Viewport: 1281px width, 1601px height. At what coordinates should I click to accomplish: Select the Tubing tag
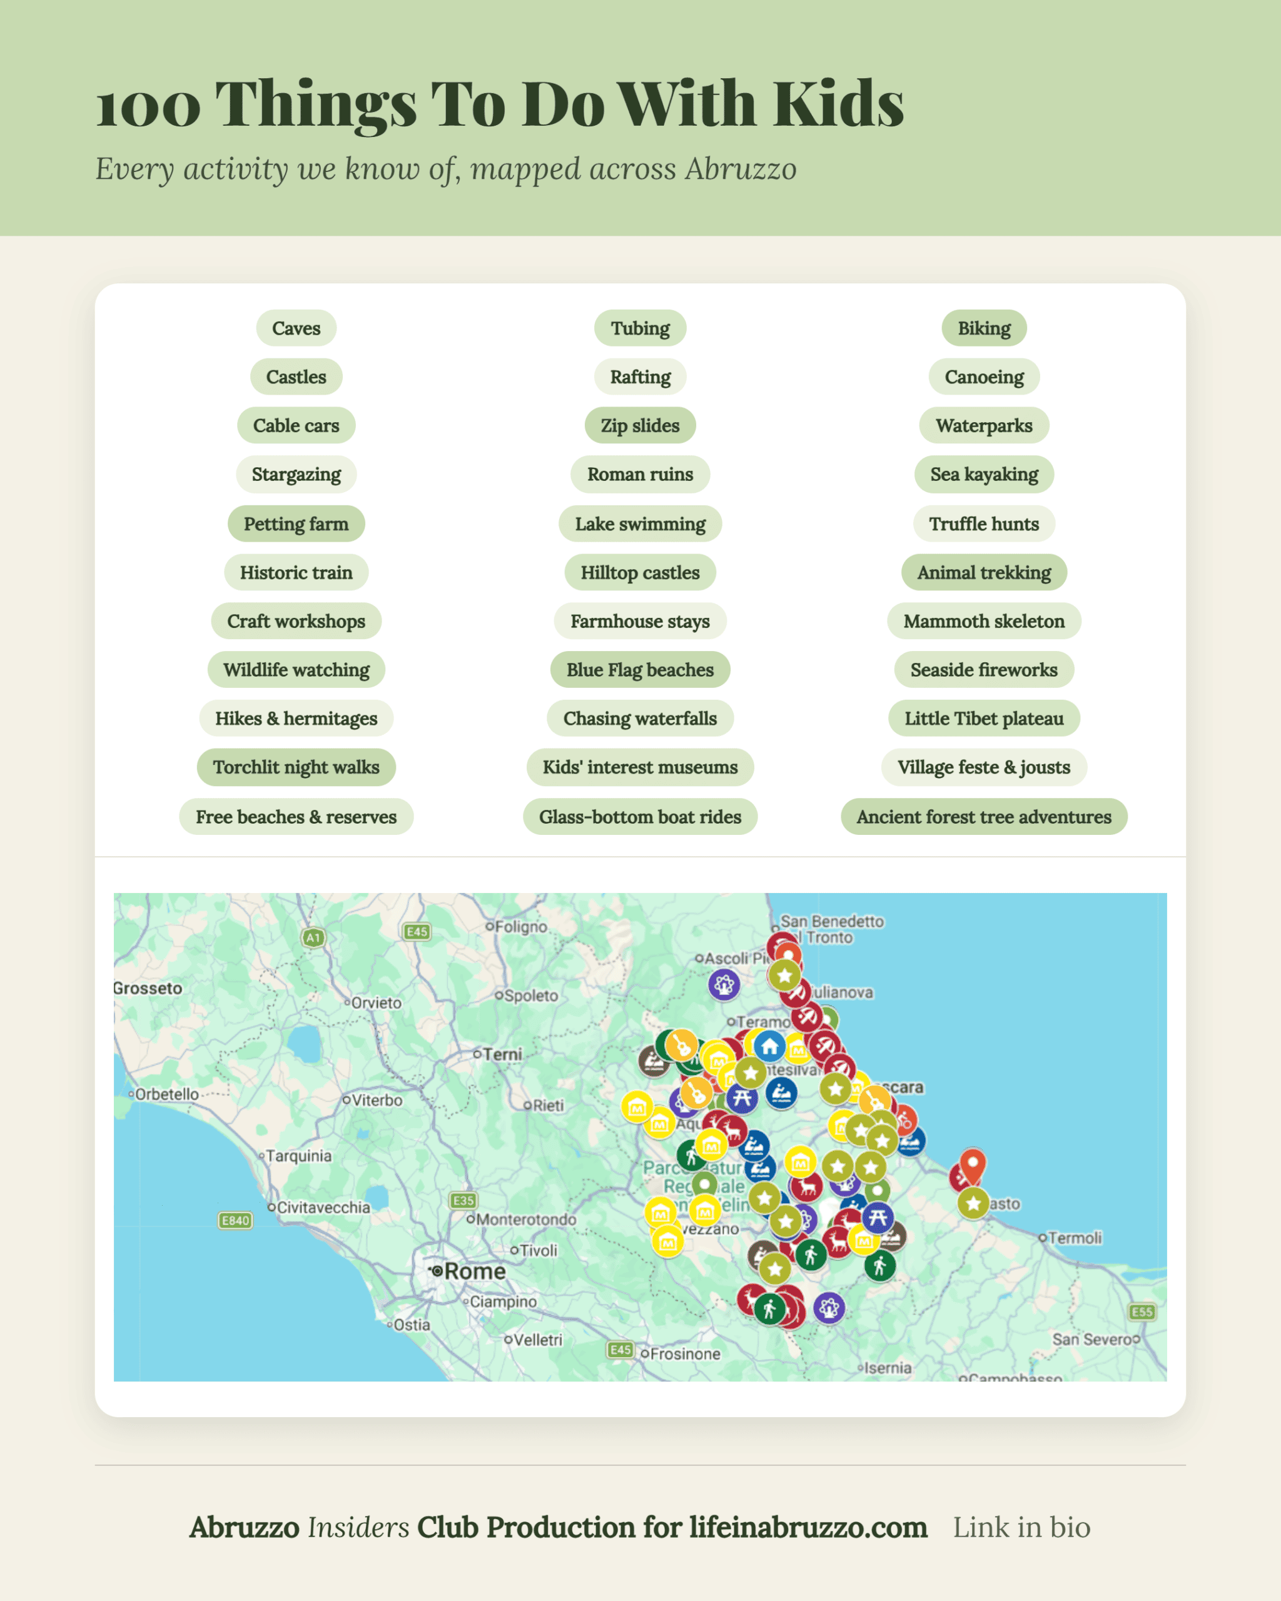tap(640, 328)
